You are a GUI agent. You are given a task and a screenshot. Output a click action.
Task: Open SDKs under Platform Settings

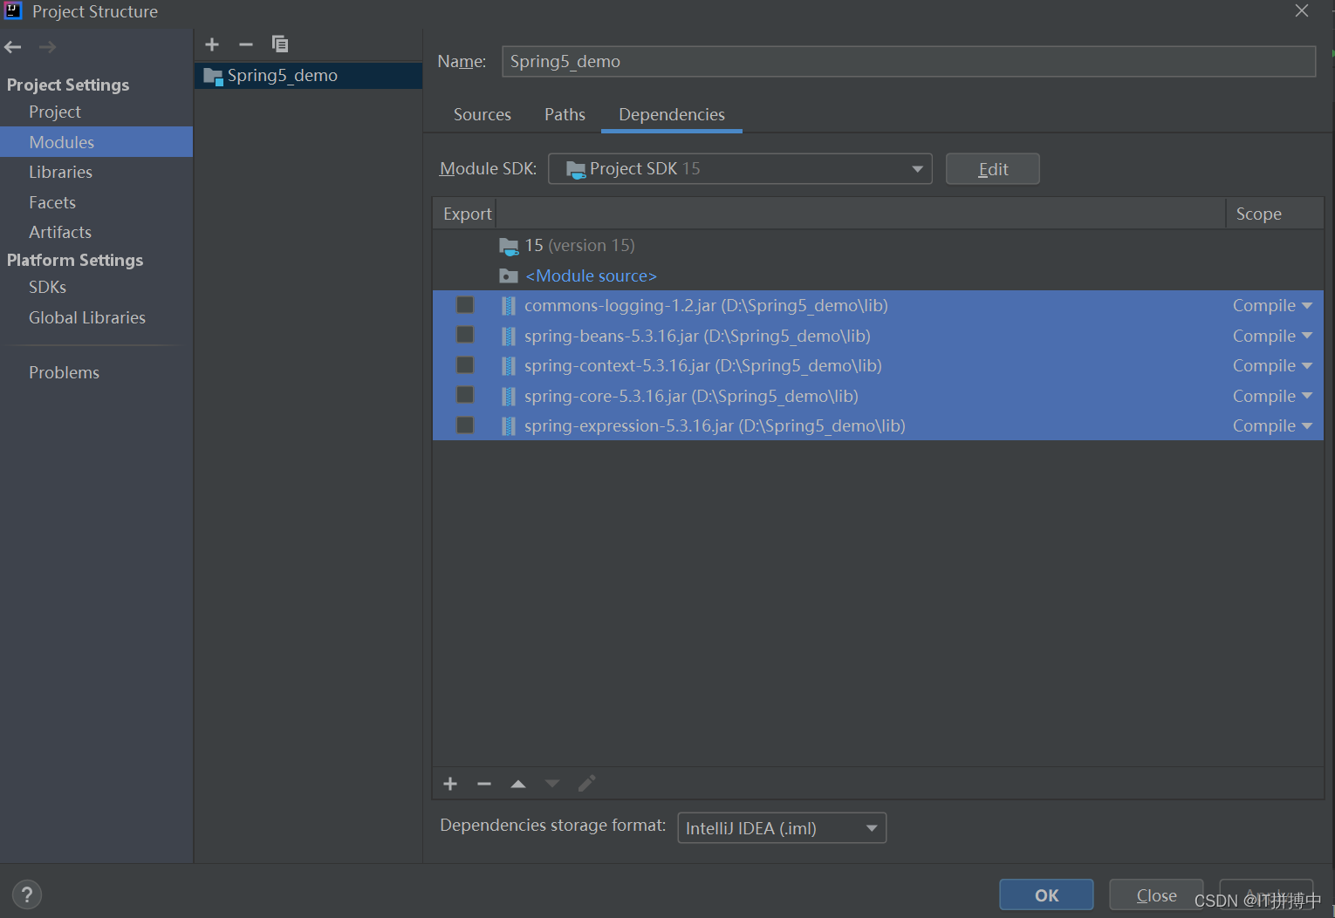point(48,288)
